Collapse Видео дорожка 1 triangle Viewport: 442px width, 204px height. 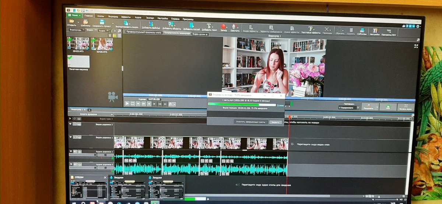[71, 137]
